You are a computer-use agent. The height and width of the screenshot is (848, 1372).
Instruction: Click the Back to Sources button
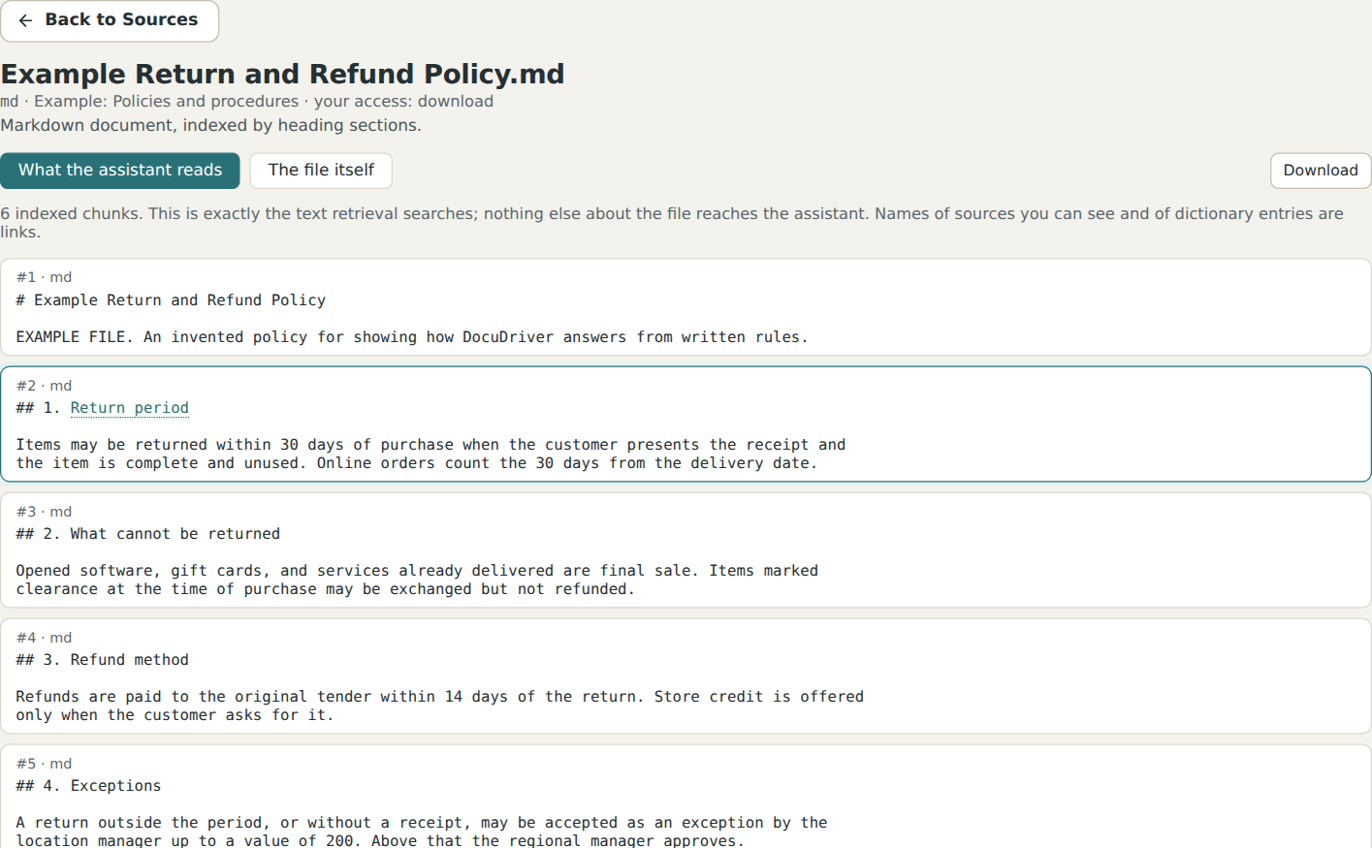(110, 20)
